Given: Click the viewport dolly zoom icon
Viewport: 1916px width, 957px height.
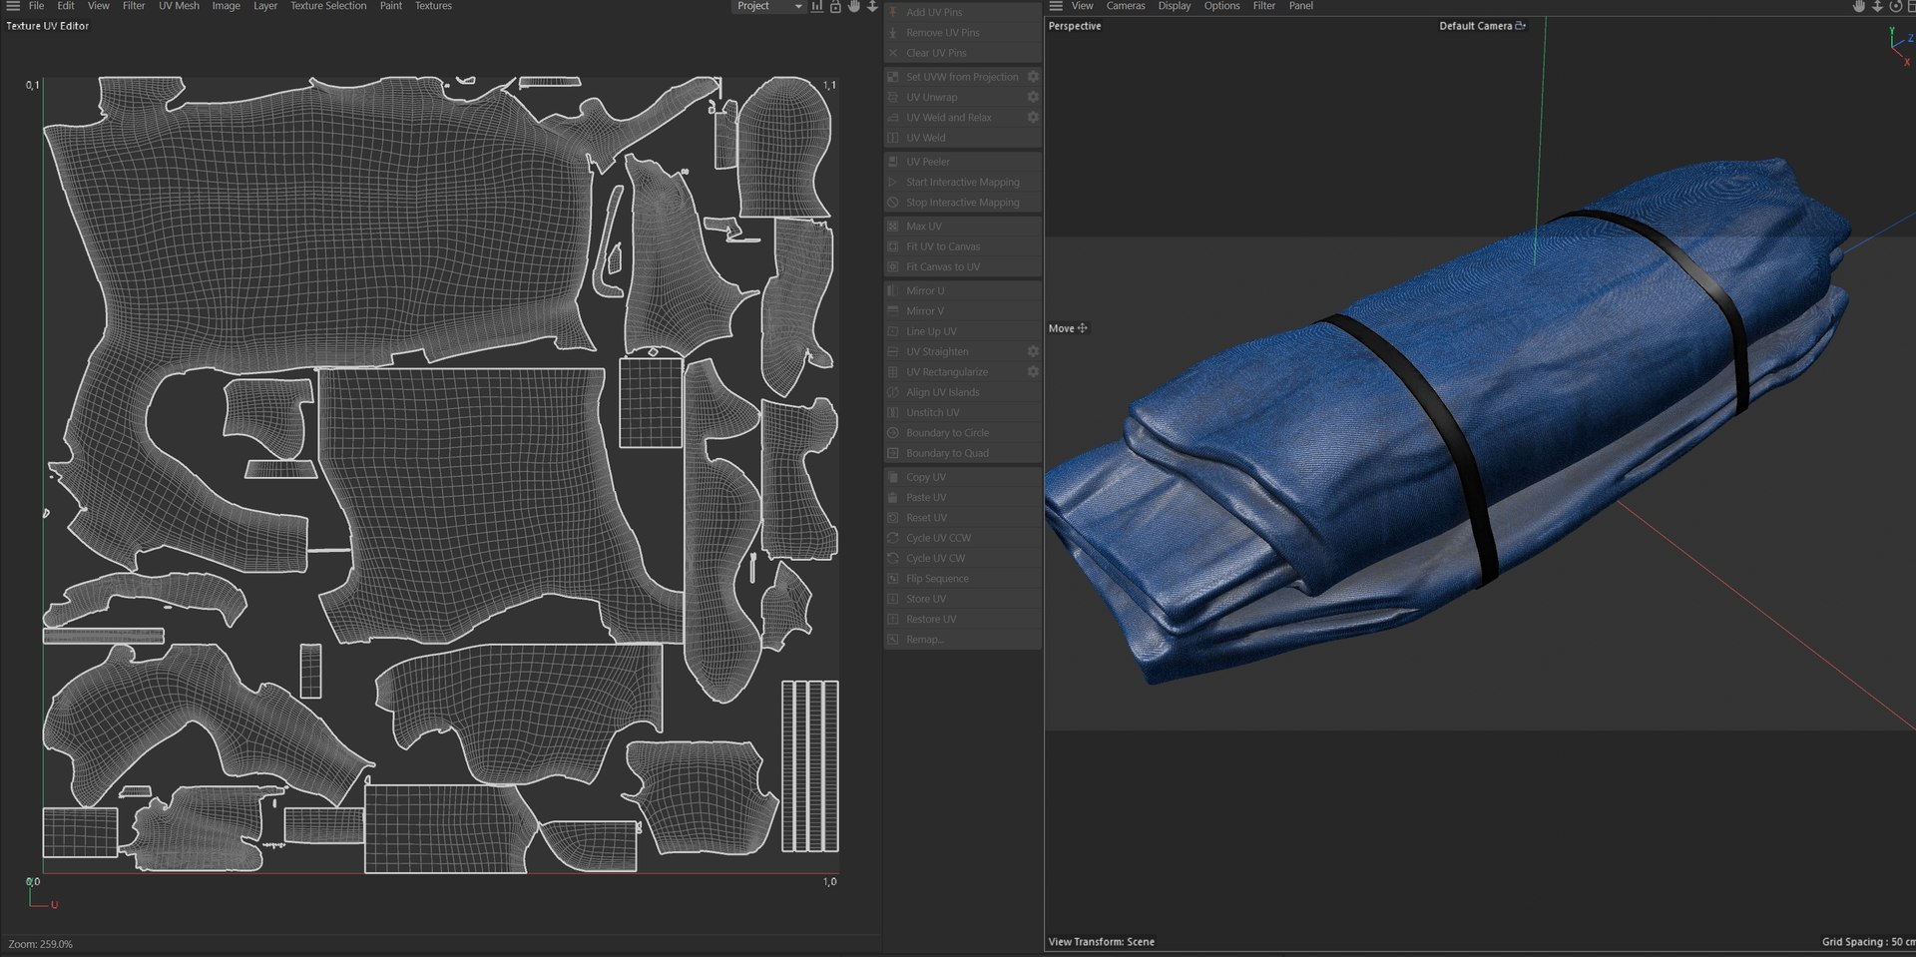Looking at the screenshot, I should click(x=1877, y=6).
